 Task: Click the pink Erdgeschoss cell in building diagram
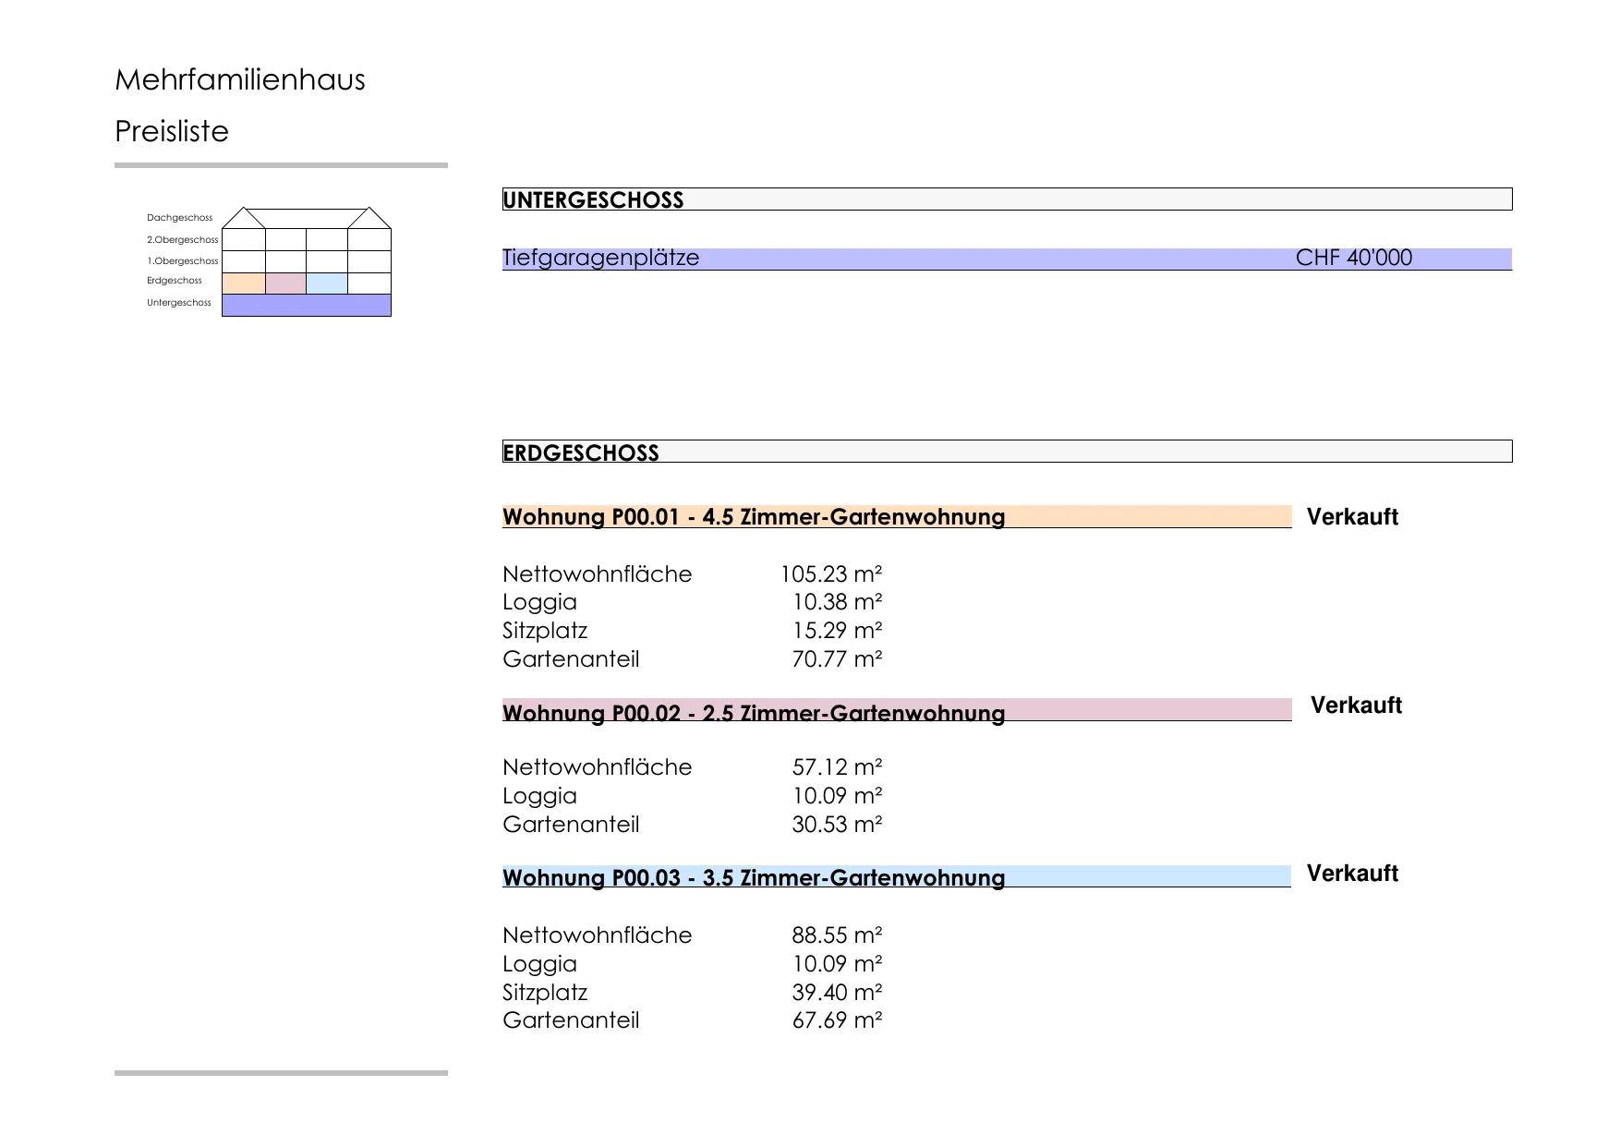(285, 283)
